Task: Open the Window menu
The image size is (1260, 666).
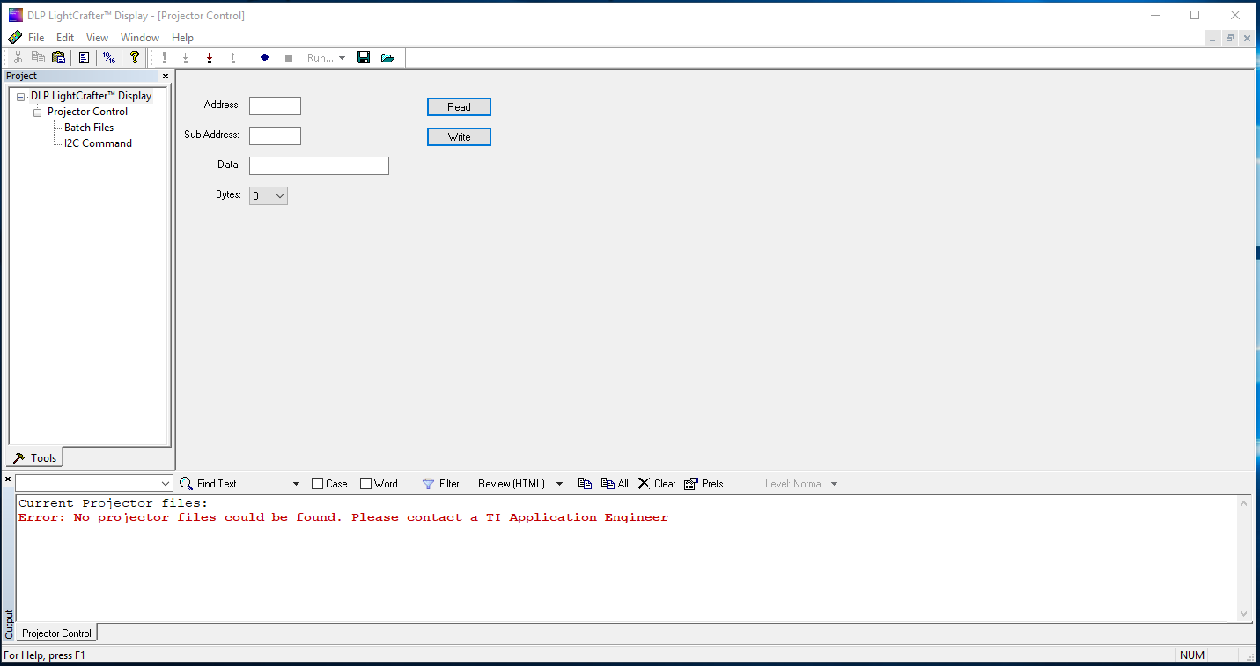Action: 140,37
